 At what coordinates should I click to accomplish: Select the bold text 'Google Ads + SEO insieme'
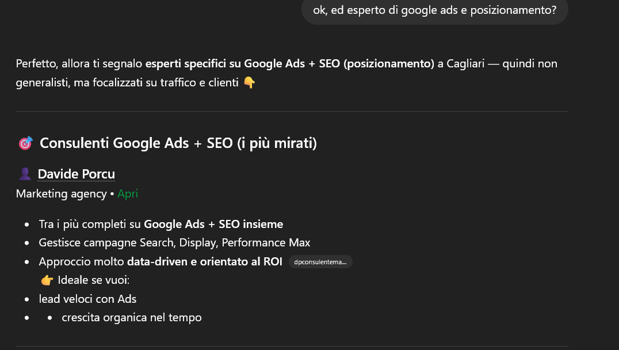213,224
